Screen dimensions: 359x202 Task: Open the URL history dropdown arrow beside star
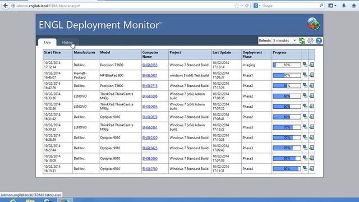242,6
